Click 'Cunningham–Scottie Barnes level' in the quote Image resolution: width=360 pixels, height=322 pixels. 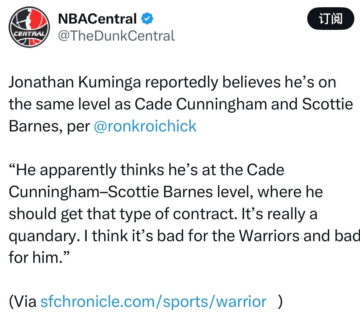pyautogui.click(x=131, y=192)
